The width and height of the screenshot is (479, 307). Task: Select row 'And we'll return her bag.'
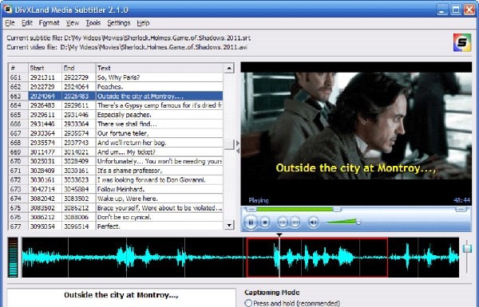click(x=116, y=143)
